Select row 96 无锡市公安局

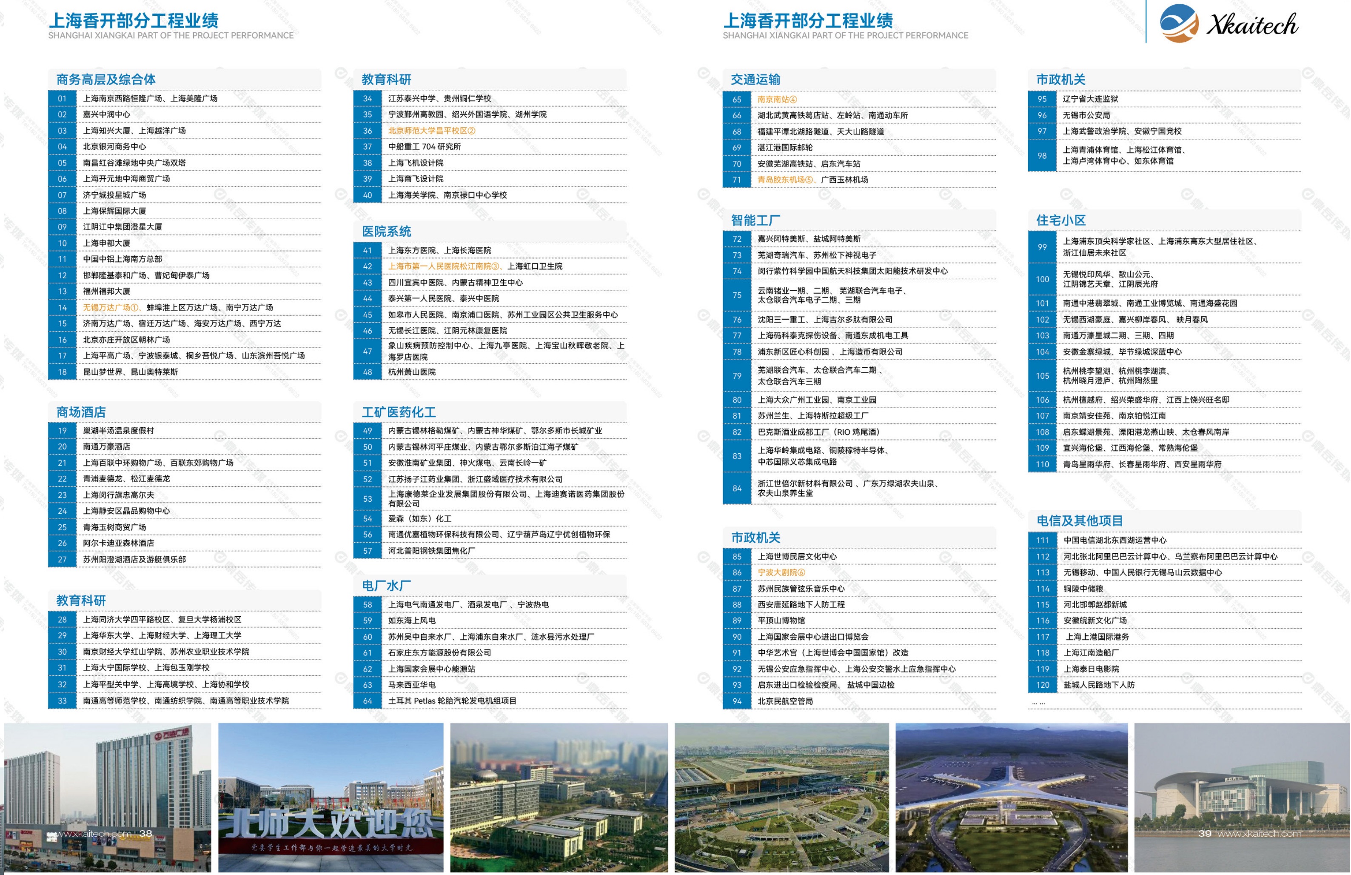pyautogui.click(x=1165, y=115)
